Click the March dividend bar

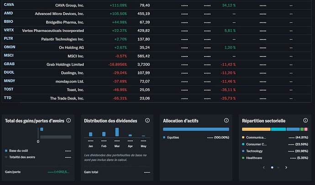(117, 132)
